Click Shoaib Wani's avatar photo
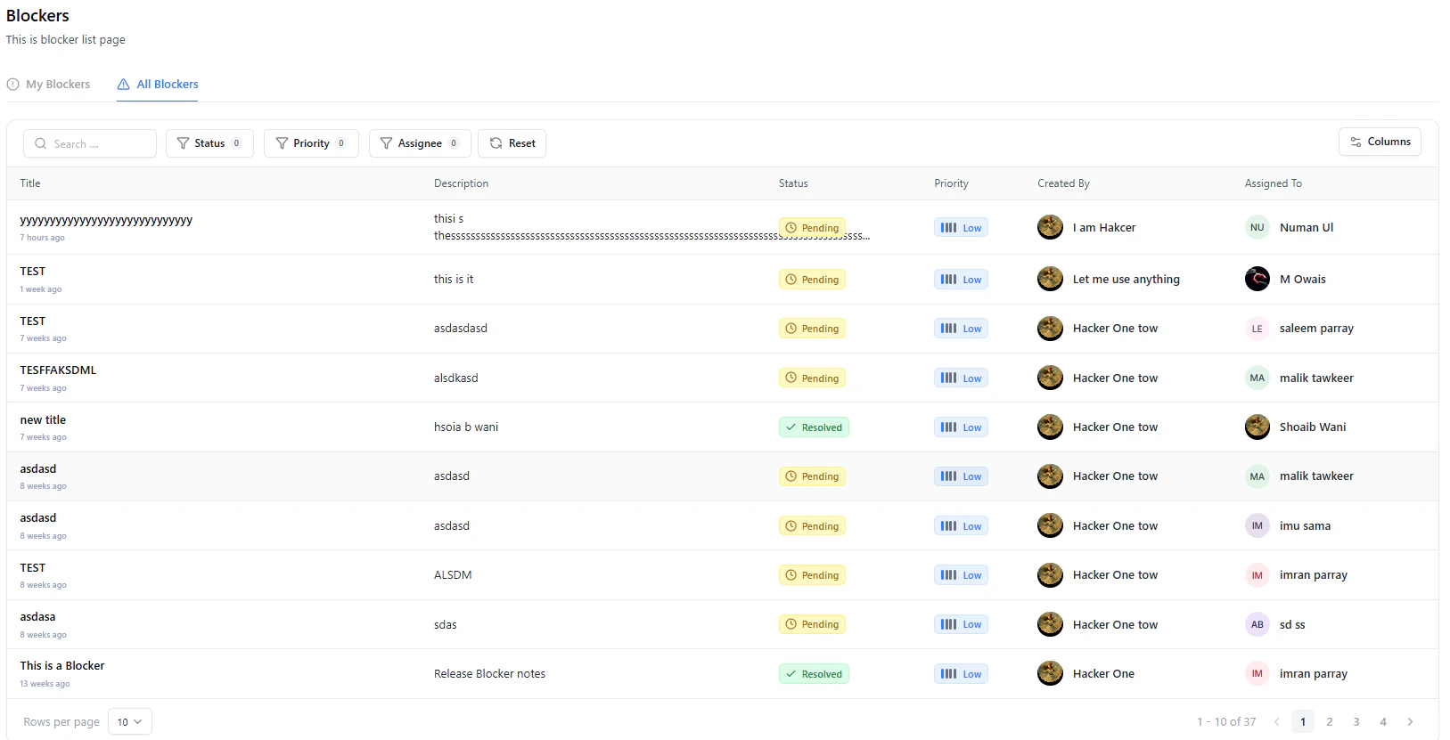Image resolution: width=1450 pixels, height=740 pixels. [x=1257, y=427]
